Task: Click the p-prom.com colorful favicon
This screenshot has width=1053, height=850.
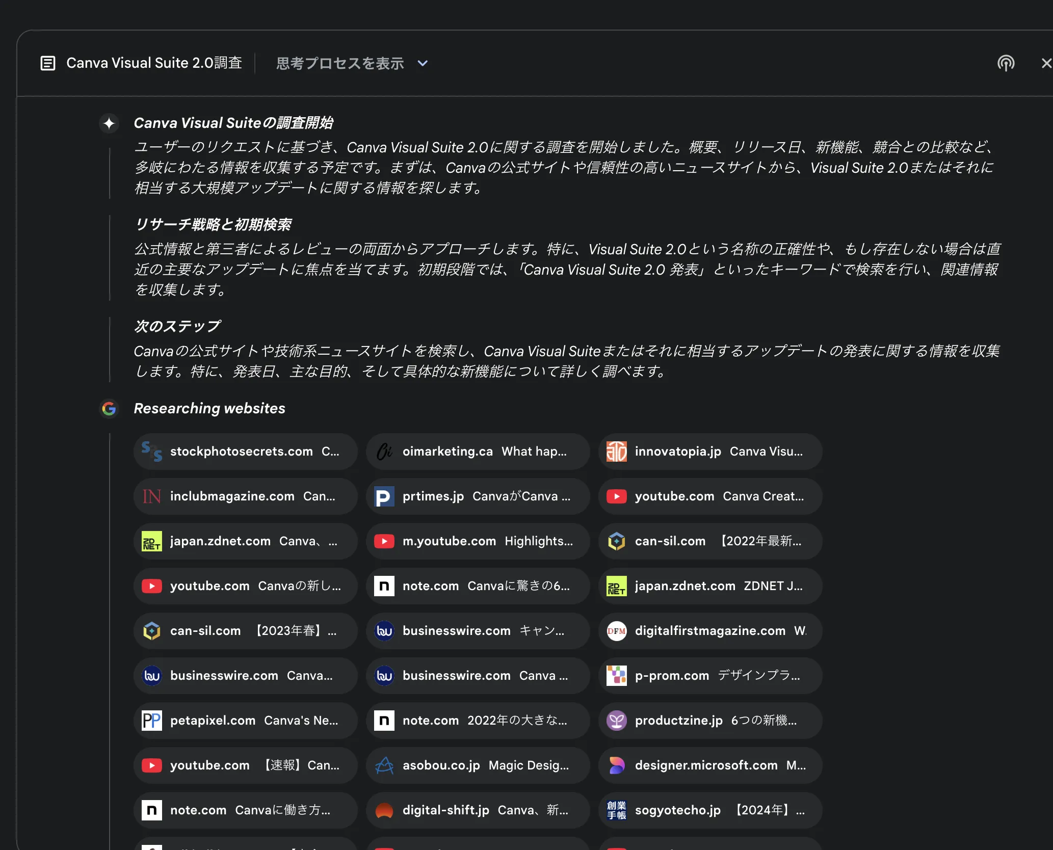Action: coord(617,676)
